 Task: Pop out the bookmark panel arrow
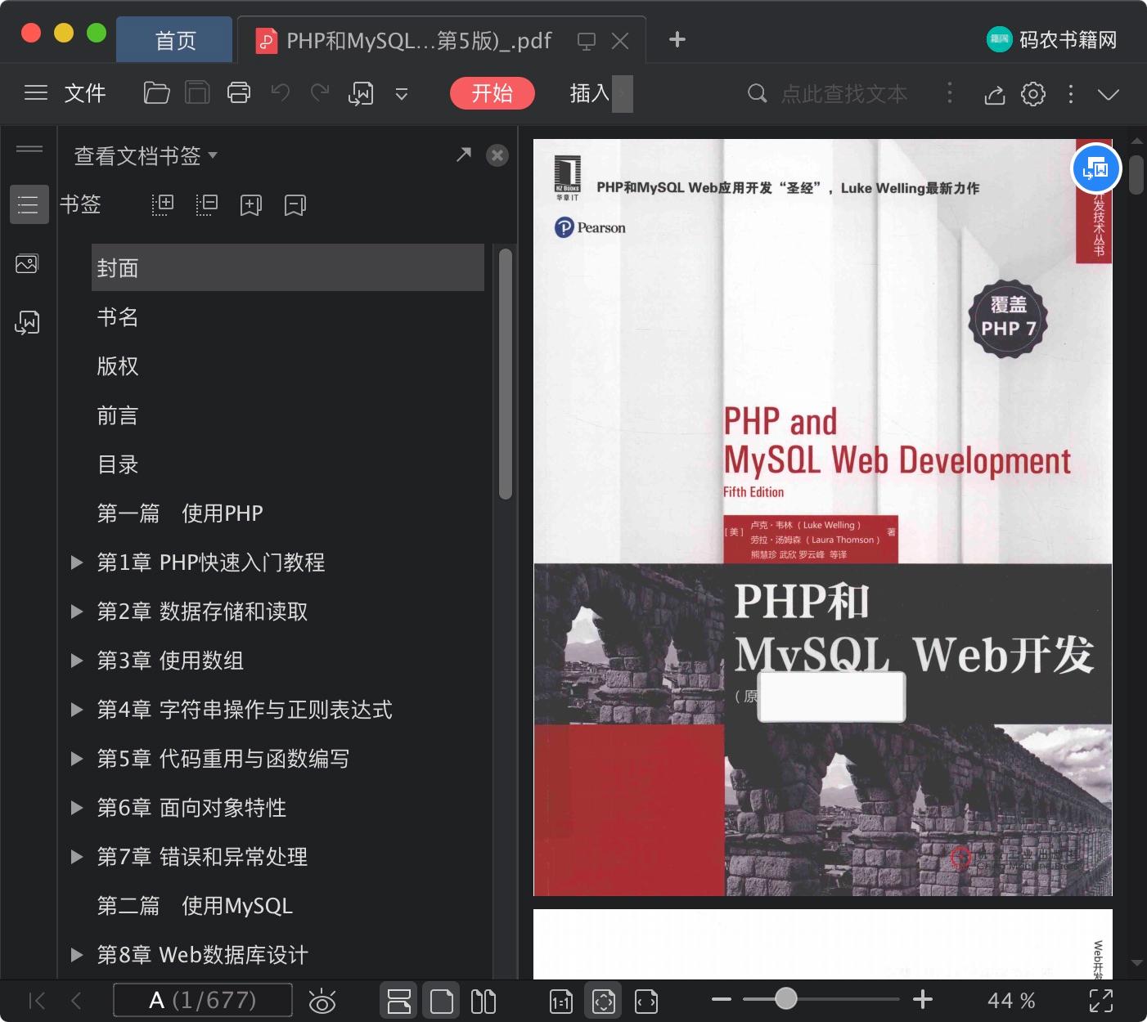coord(464,154)
